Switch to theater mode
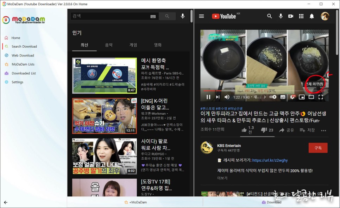The height and width of the screenshot is (208, 340). (x=311, y=97)
